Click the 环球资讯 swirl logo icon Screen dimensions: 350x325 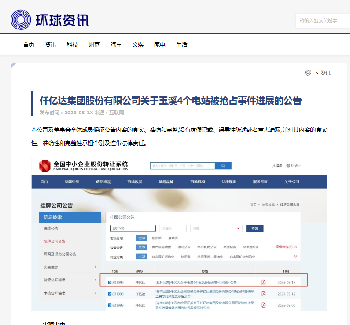tap(21, 20)
